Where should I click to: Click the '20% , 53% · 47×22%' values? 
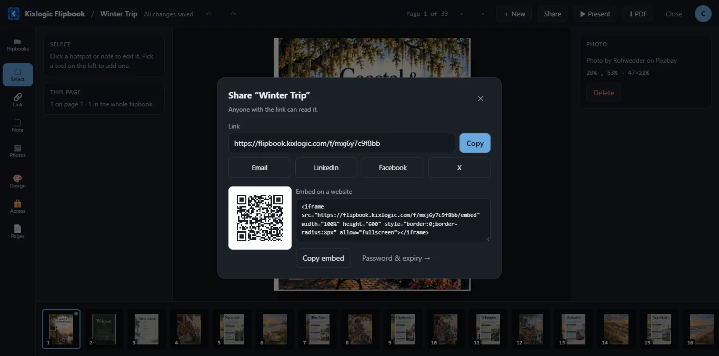click(x=618, y=73)
